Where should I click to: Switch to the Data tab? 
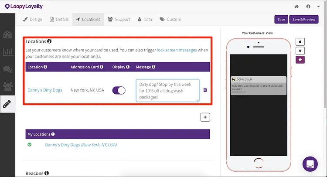(x=145, y=19)
